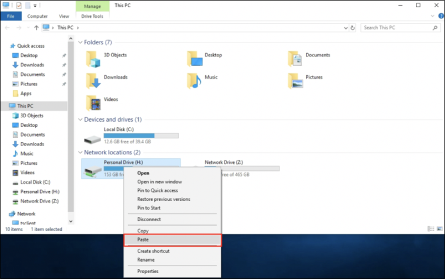The width and height of the screenshot is (445, 279).
Task: Choose Restore previous versions
Action: tap(172, 199)
